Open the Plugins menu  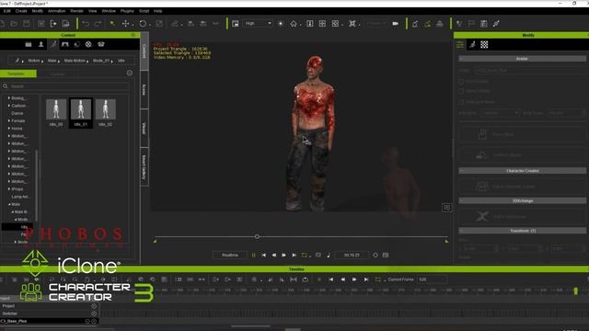[x=127, y=11]
